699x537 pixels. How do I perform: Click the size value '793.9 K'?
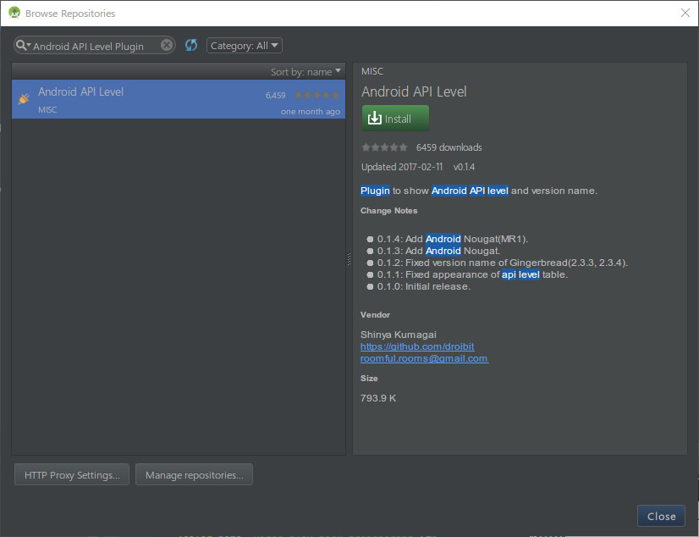pyautogui.click(x=378, y=398)
